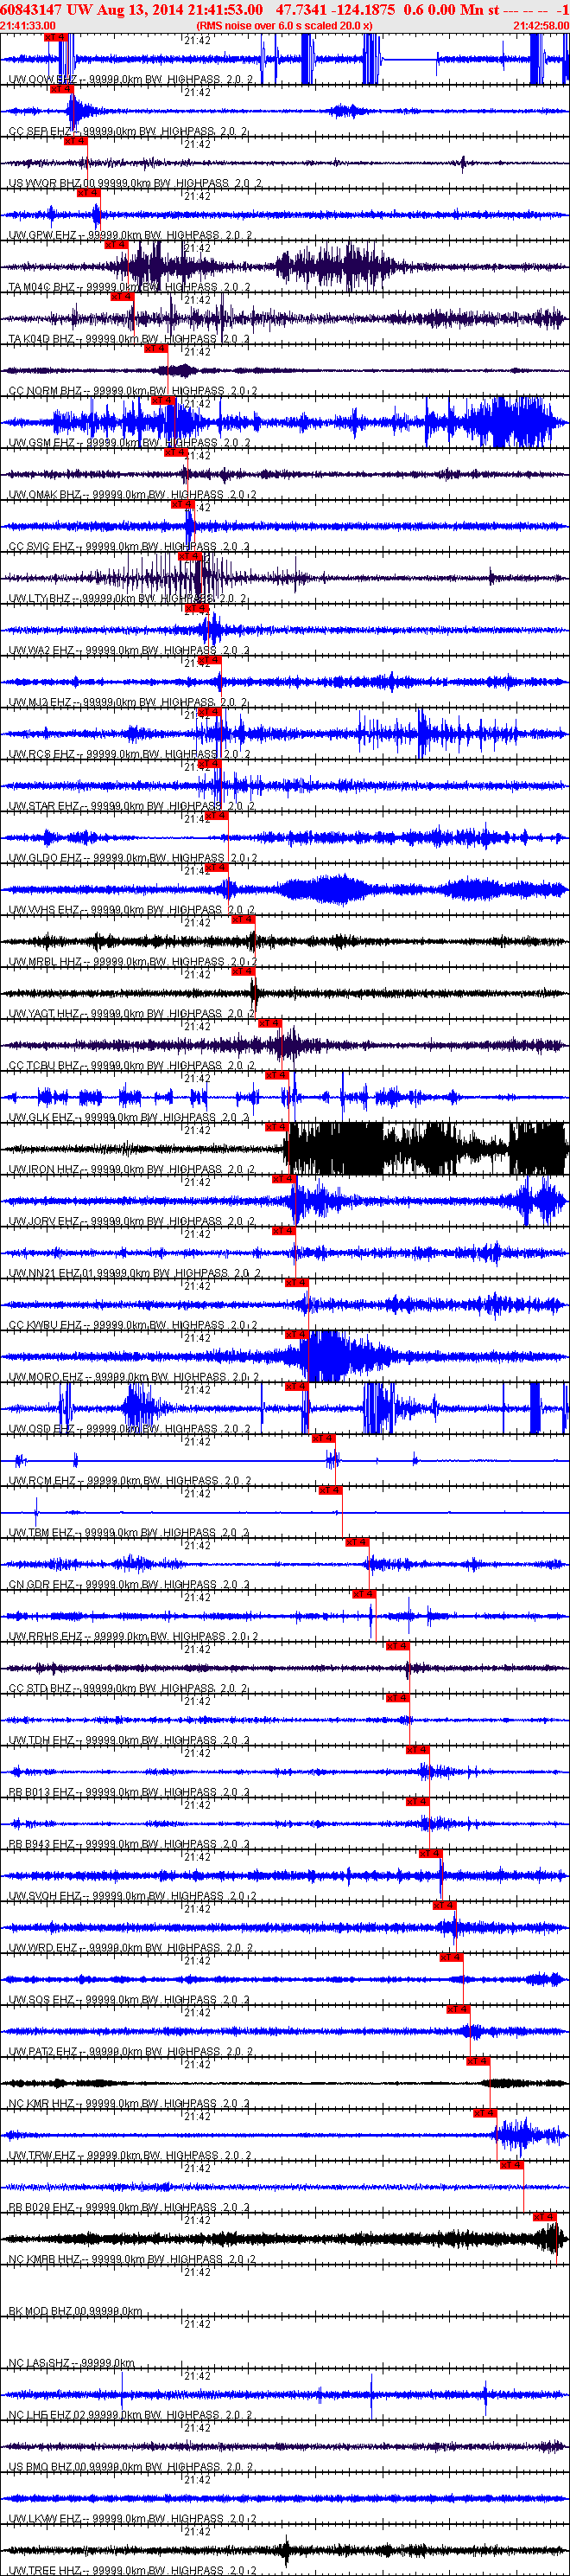Click the red pick marker on NC.KMPB trace
The image size is (570, 2576).
[544, 2217]
